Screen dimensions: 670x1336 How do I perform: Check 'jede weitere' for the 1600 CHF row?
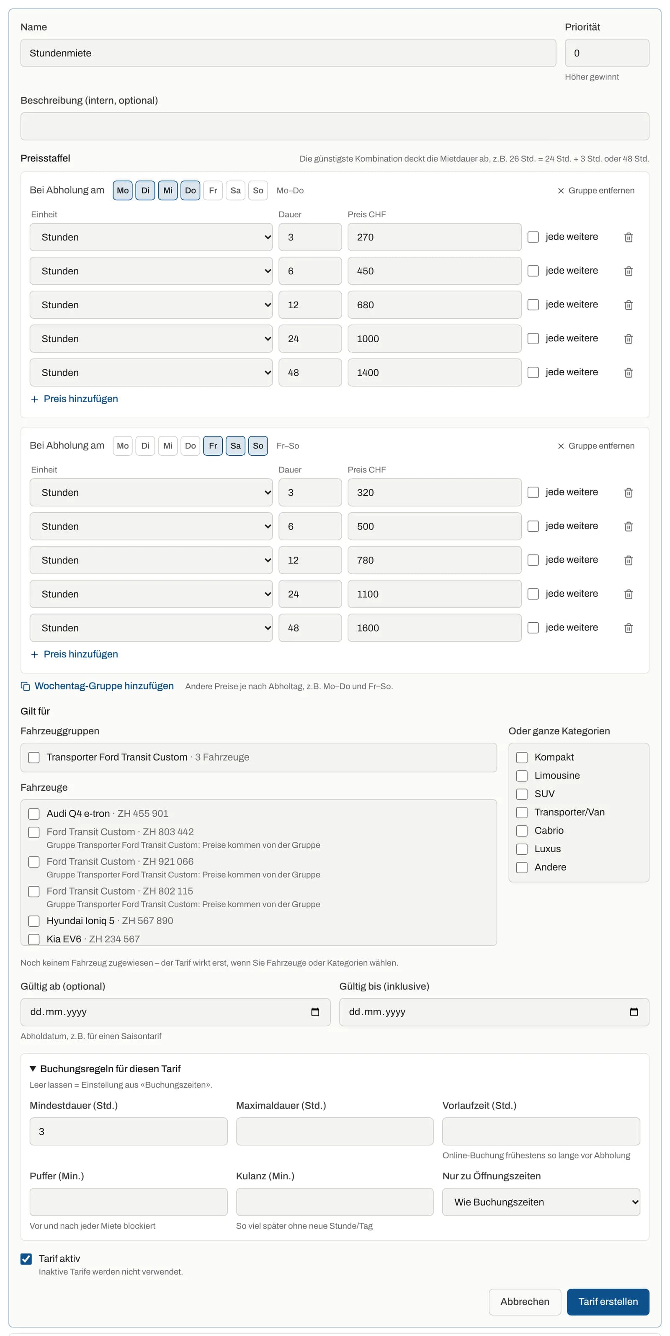[533, 627]
